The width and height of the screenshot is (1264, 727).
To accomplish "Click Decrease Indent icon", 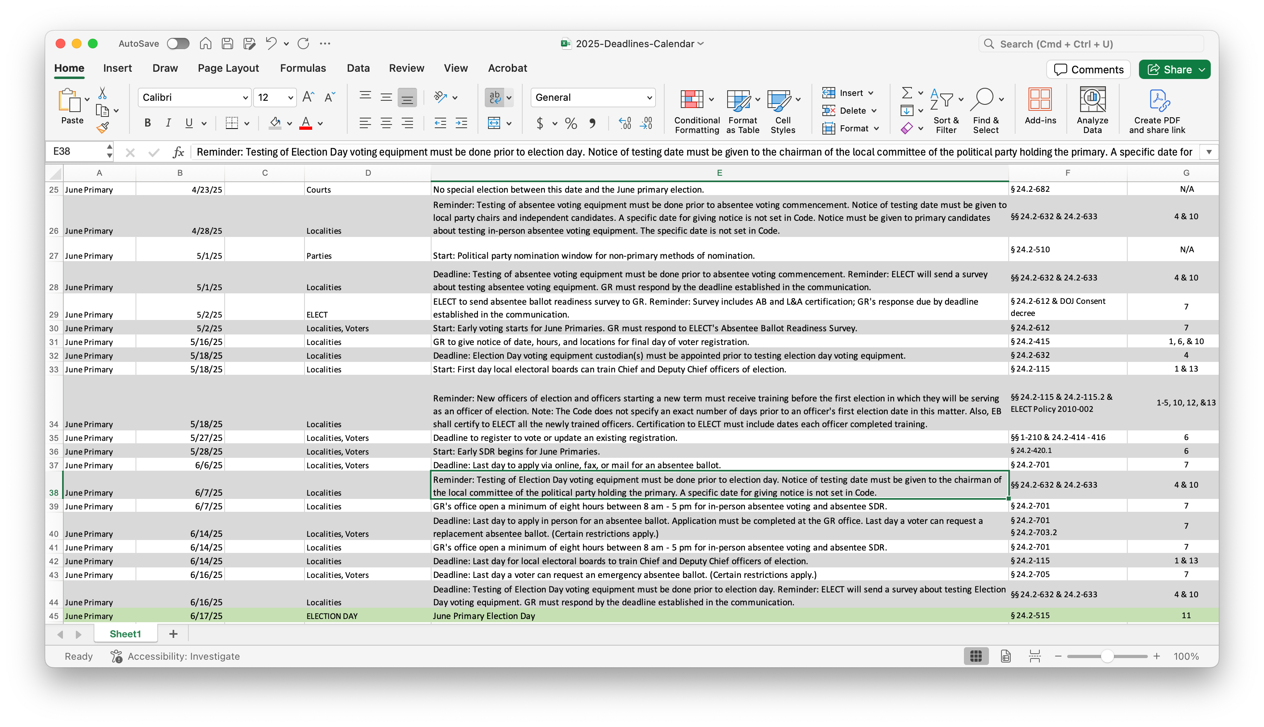I will [x=440, y=123].
